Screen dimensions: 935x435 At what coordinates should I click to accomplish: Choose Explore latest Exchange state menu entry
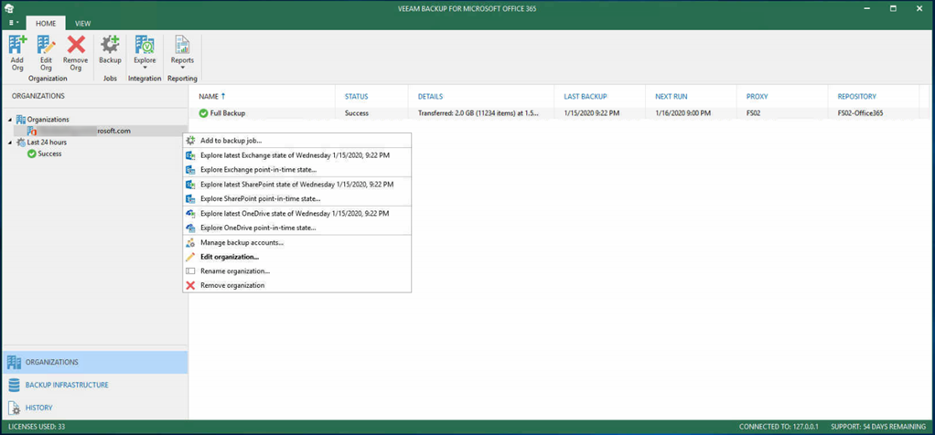click(x=297, y=155)
